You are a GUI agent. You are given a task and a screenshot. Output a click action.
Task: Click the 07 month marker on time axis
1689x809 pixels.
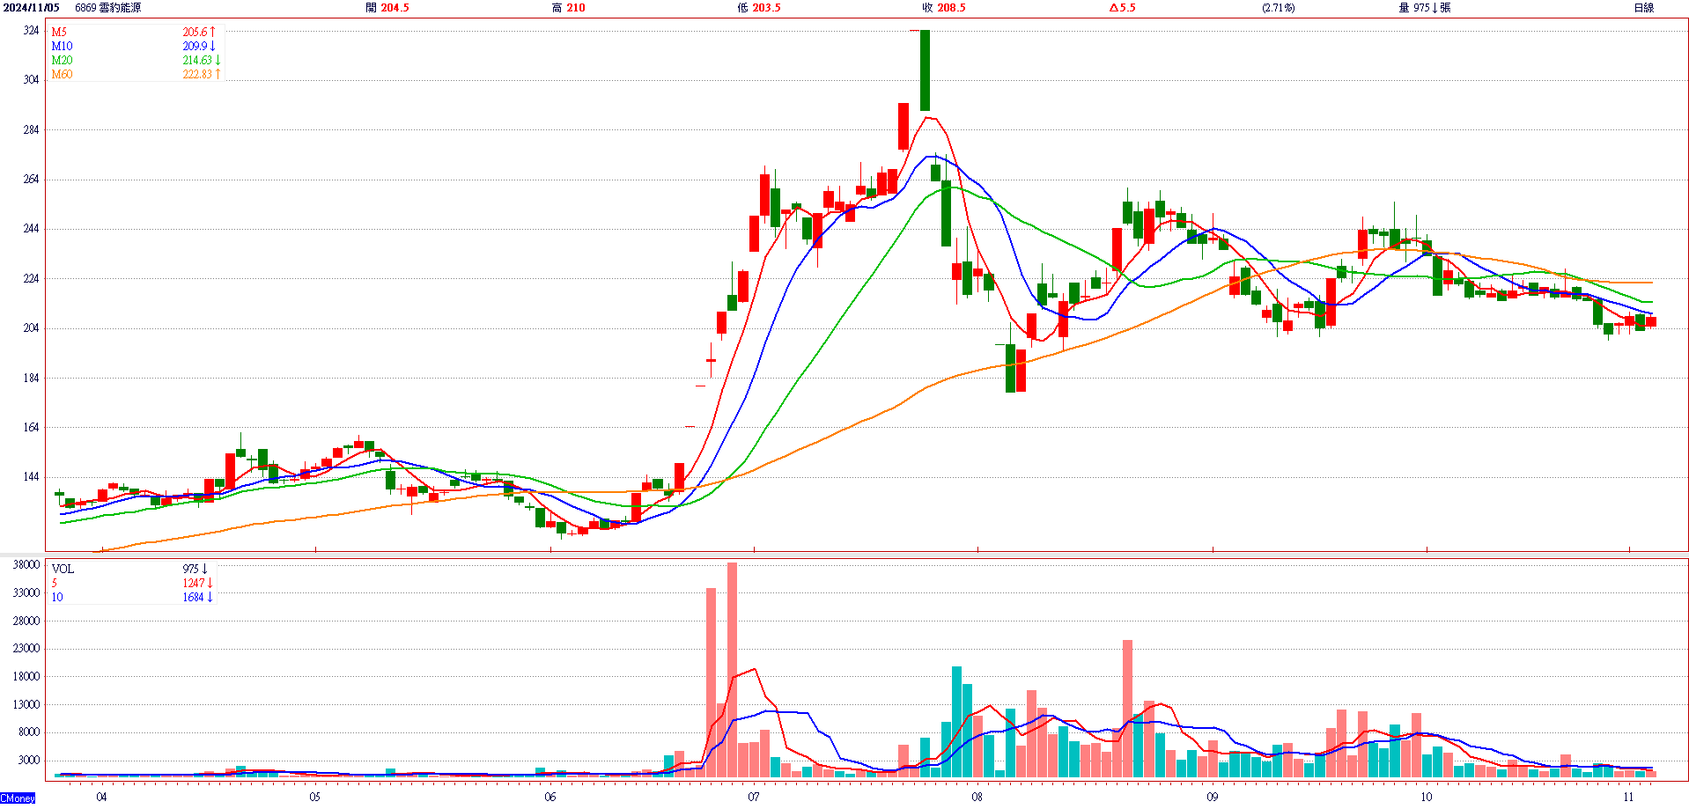coord(754,797)
